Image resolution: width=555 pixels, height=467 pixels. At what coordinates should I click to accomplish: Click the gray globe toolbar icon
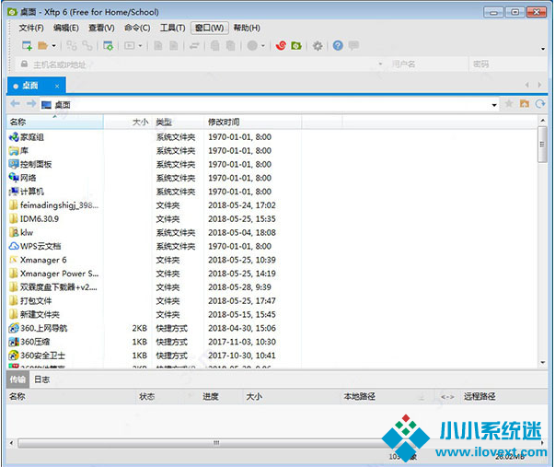coord(252,46)
